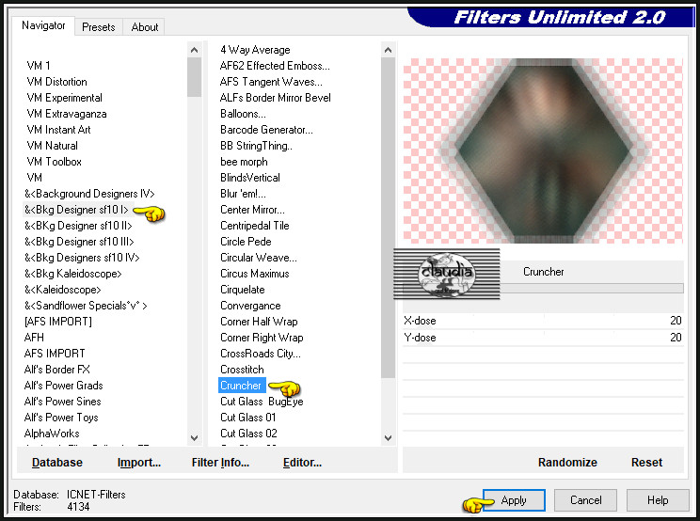Pick the 4 Way Average filter
This screenshot has height=521, width=700.
[255, 50]
